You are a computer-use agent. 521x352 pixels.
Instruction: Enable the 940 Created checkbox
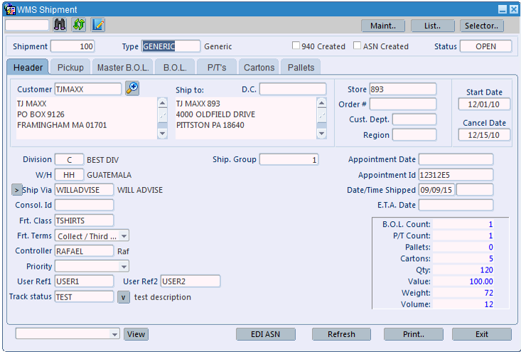296,46
